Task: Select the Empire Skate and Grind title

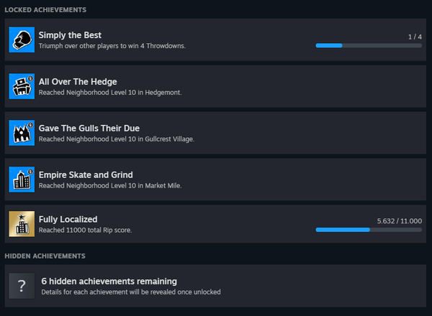Action: point(86,175)
